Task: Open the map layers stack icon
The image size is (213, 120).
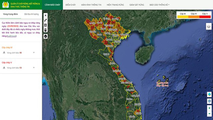Action: (209, 26)
